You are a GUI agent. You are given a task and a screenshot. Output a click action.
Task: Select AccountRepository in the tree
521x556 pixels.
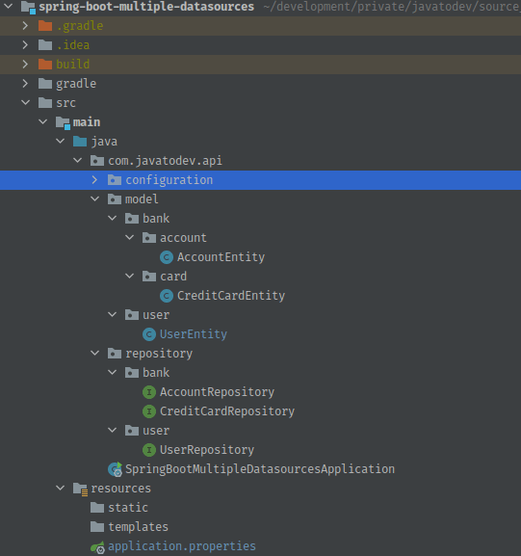click(x=217, y=392)
